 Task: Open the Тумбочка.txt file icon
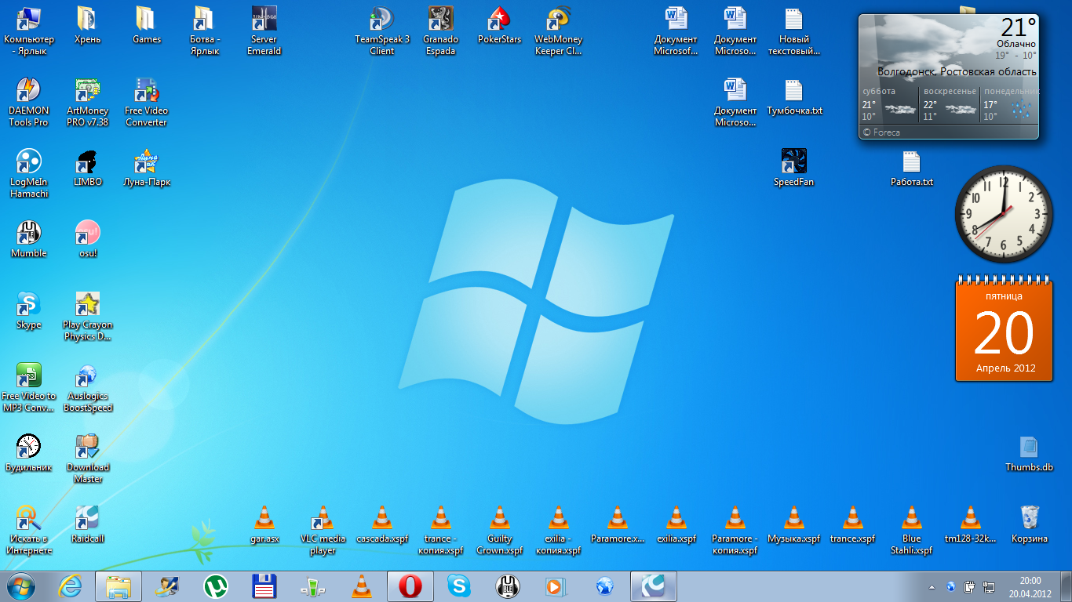click(793, 97)
